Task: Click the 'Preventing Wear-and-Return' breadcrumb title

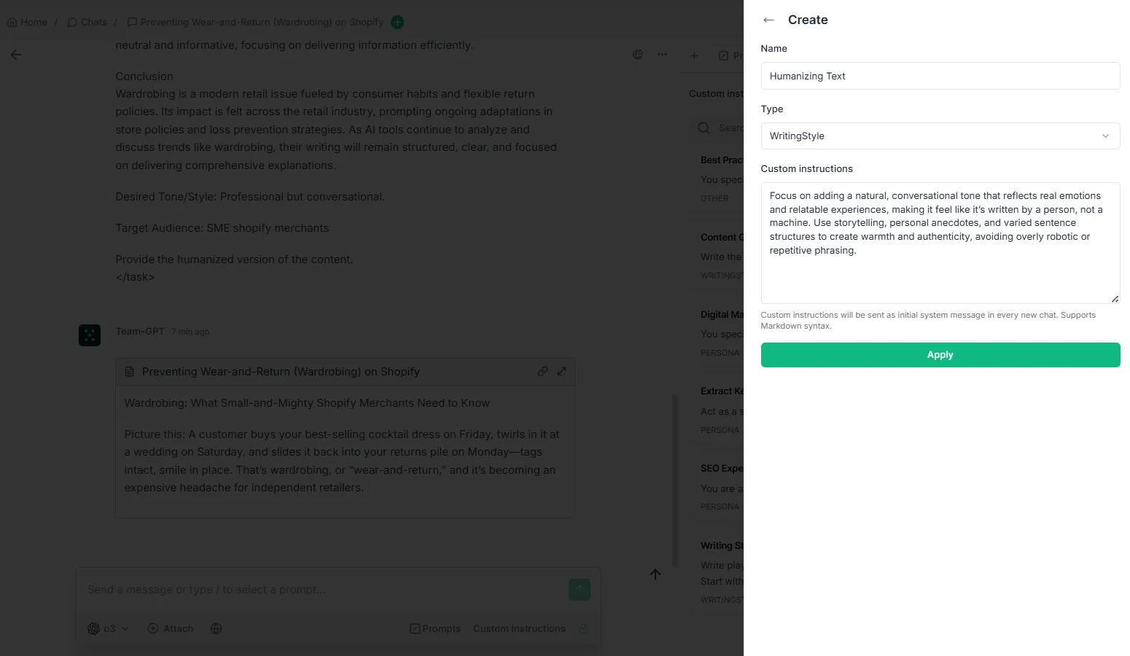Action: tap(262, 23)
